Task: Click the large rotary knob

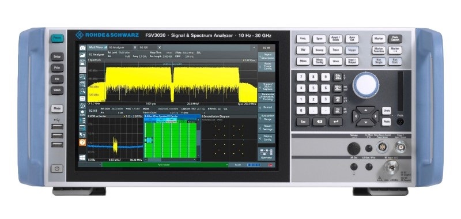Action: pyautogui.click(x=365, y=85)
